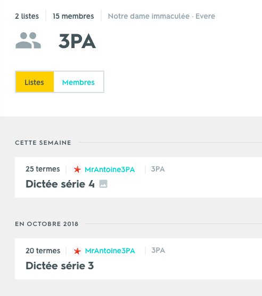
Task: Click the school name Notre dame immaculée · Evere
Action: click(x=161, y=16)
